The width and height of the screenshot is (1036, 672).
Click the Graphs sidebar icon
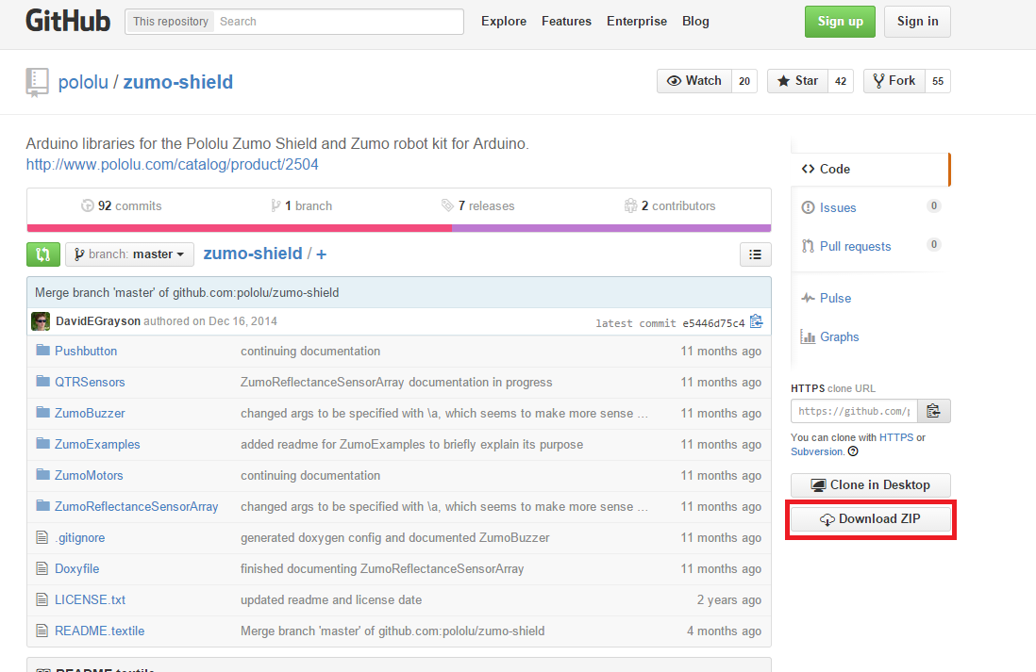point(808,336)
